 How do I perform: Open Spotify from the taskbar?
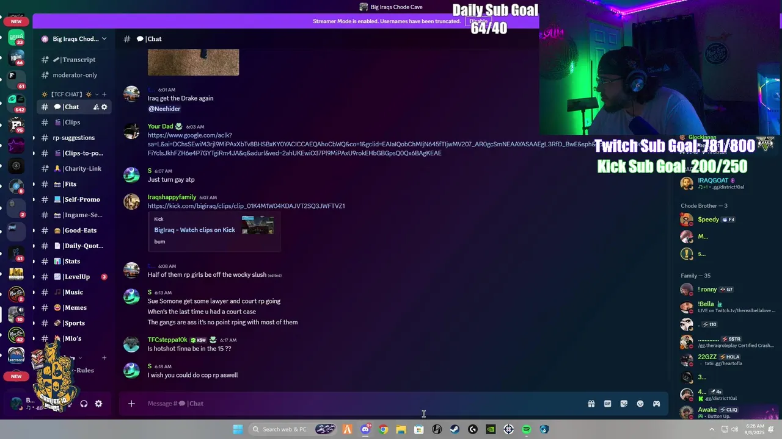[526, 429]
